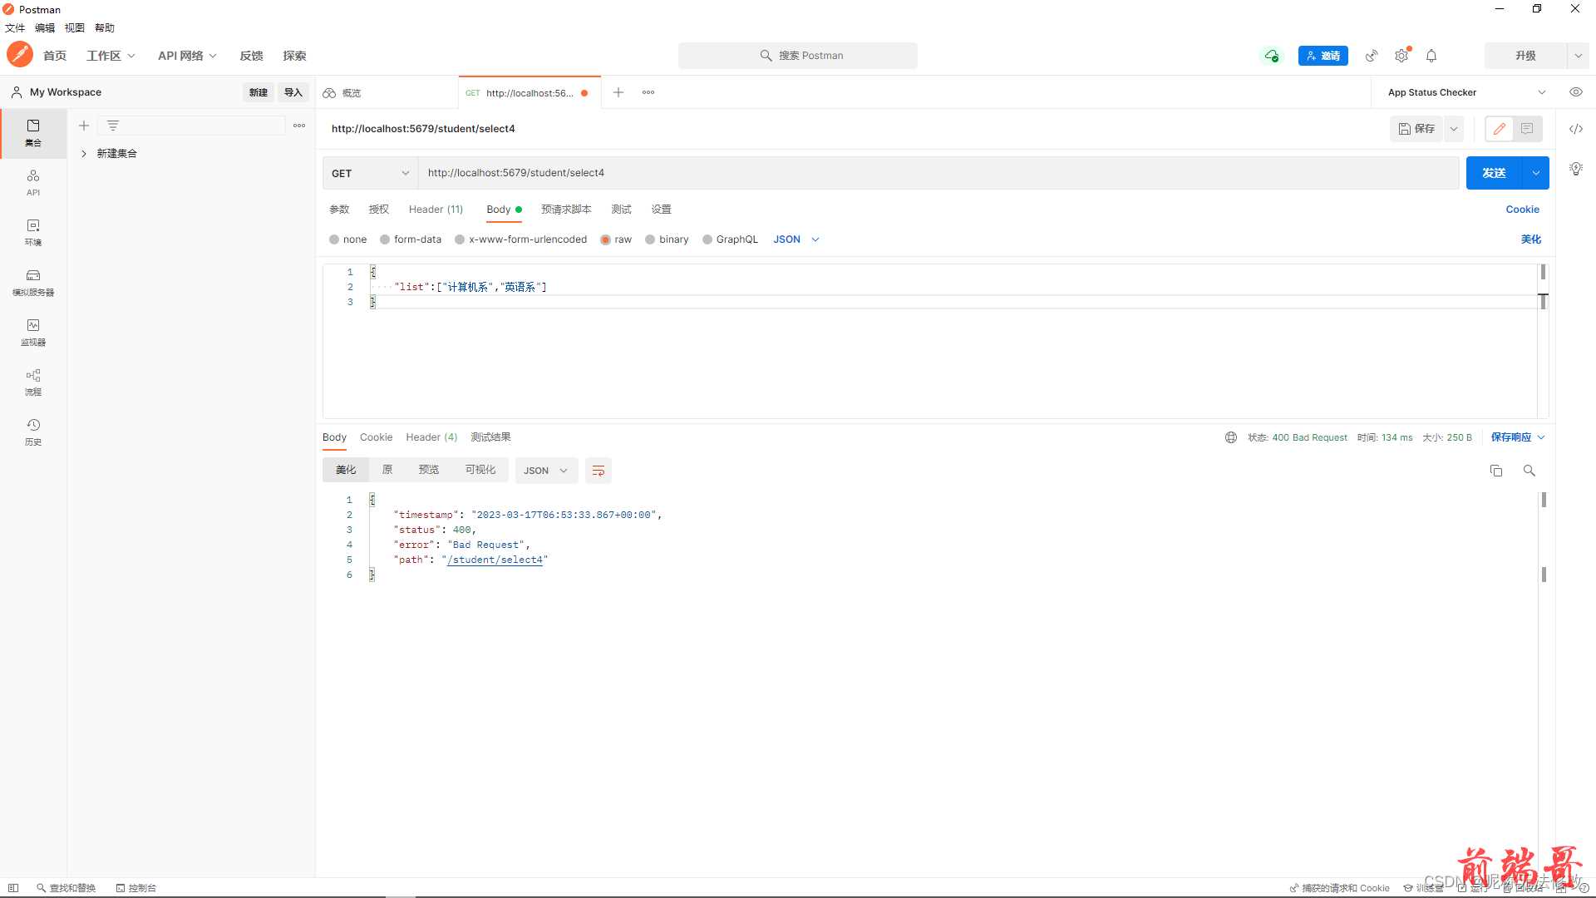The height and width of the screenshot is (898, 1596).
Task: Click the request URL input field
Action: [x=831, y=173]
